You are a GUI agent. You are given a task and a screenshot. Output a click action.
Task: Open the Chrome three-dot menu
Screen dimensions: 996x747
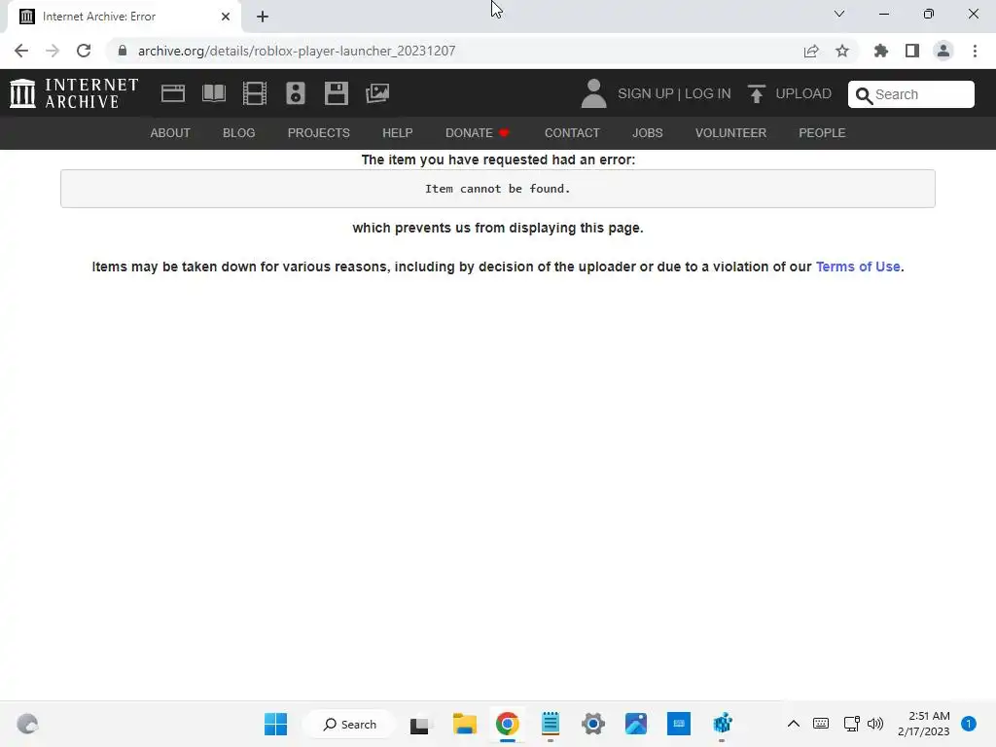[975, 51]
